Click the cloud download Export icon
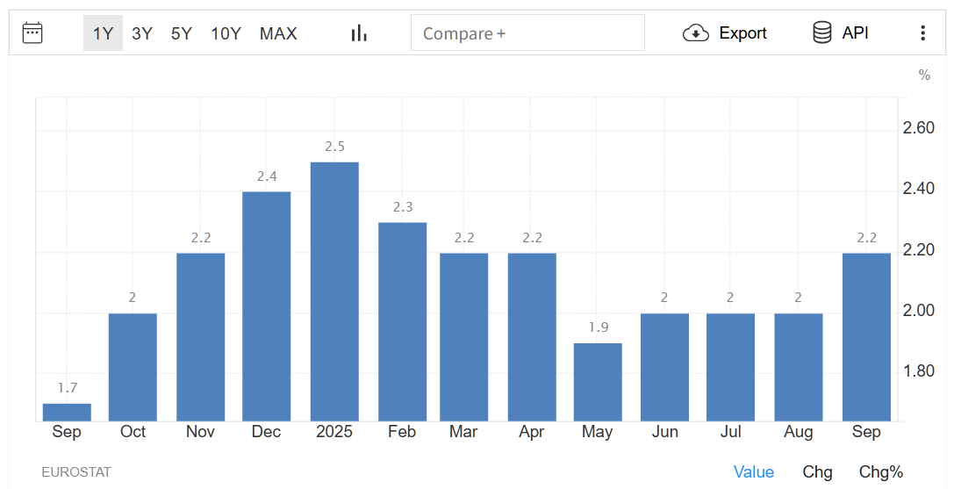The image size is (961, 489). point(695,33)
